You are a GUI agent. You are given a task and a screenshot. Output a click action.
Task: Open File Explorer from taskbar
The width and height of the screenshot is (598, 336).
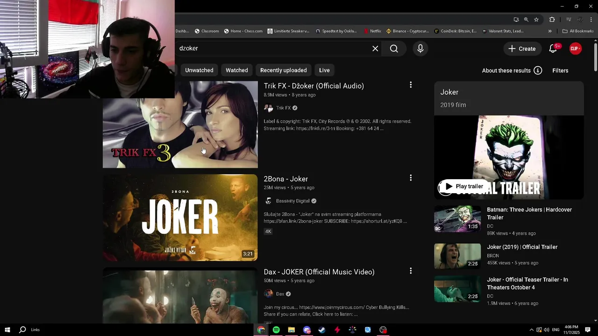[292, 330]
